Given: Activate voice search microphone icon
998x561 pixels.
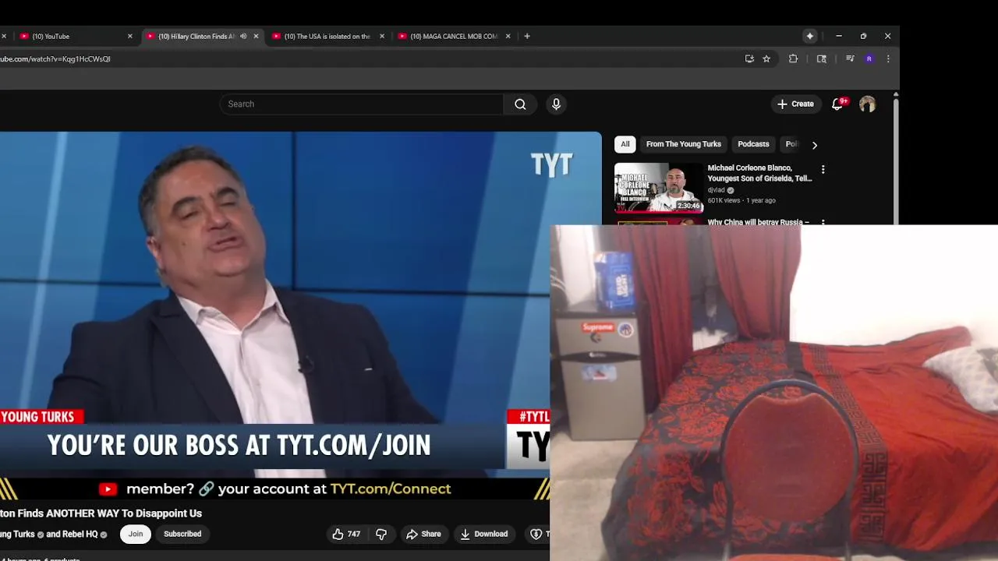Looking at the screenshot, I should click(556, 104).
